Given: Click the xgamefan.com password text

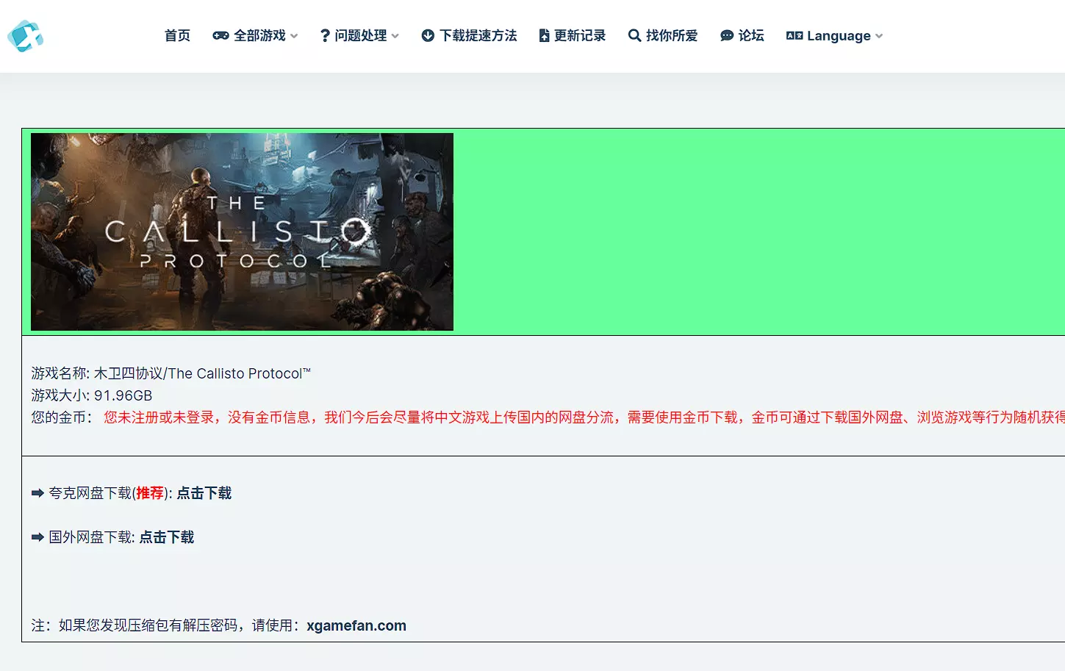Looking at the screenshot, I should [356, 625].
